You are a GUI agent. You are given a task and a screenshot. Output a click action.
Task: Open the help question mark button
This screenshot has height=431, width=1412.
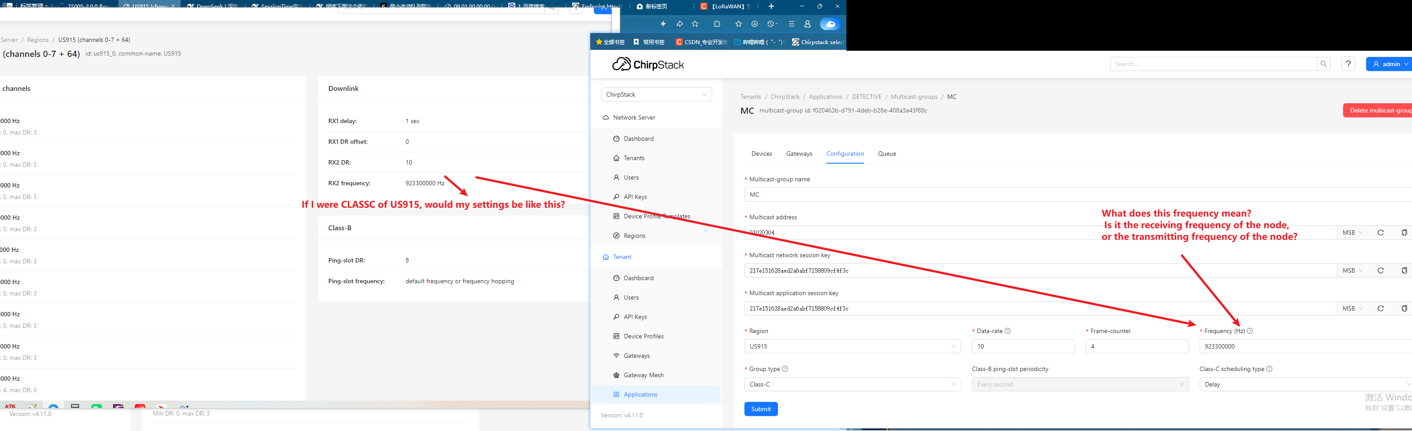click(x=1348, y=64)
